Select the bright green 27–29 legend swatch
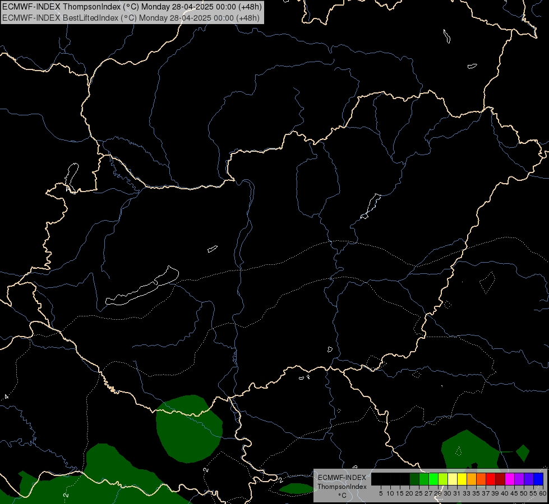 (x=433, y=479)
